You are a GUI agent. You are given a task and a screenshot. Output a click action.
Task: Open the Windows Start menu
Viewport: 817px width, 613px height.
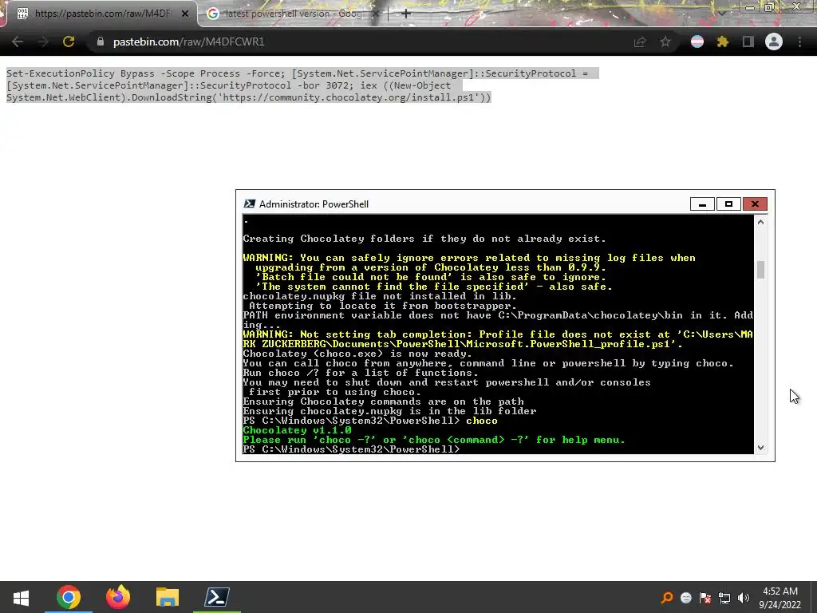pyautogui.click(x=21, y=597)
